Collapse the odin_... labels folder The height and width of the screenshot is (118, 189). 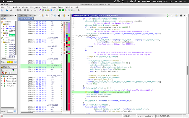pyautogui.click(x=1, y=42)
